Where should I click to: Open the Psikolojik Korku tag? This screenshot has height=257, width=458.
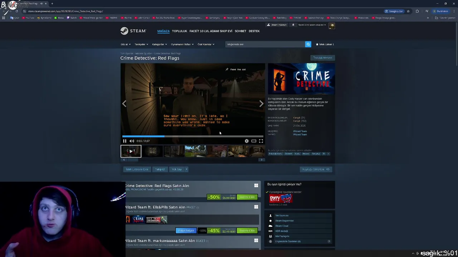(x=276, y=154)
